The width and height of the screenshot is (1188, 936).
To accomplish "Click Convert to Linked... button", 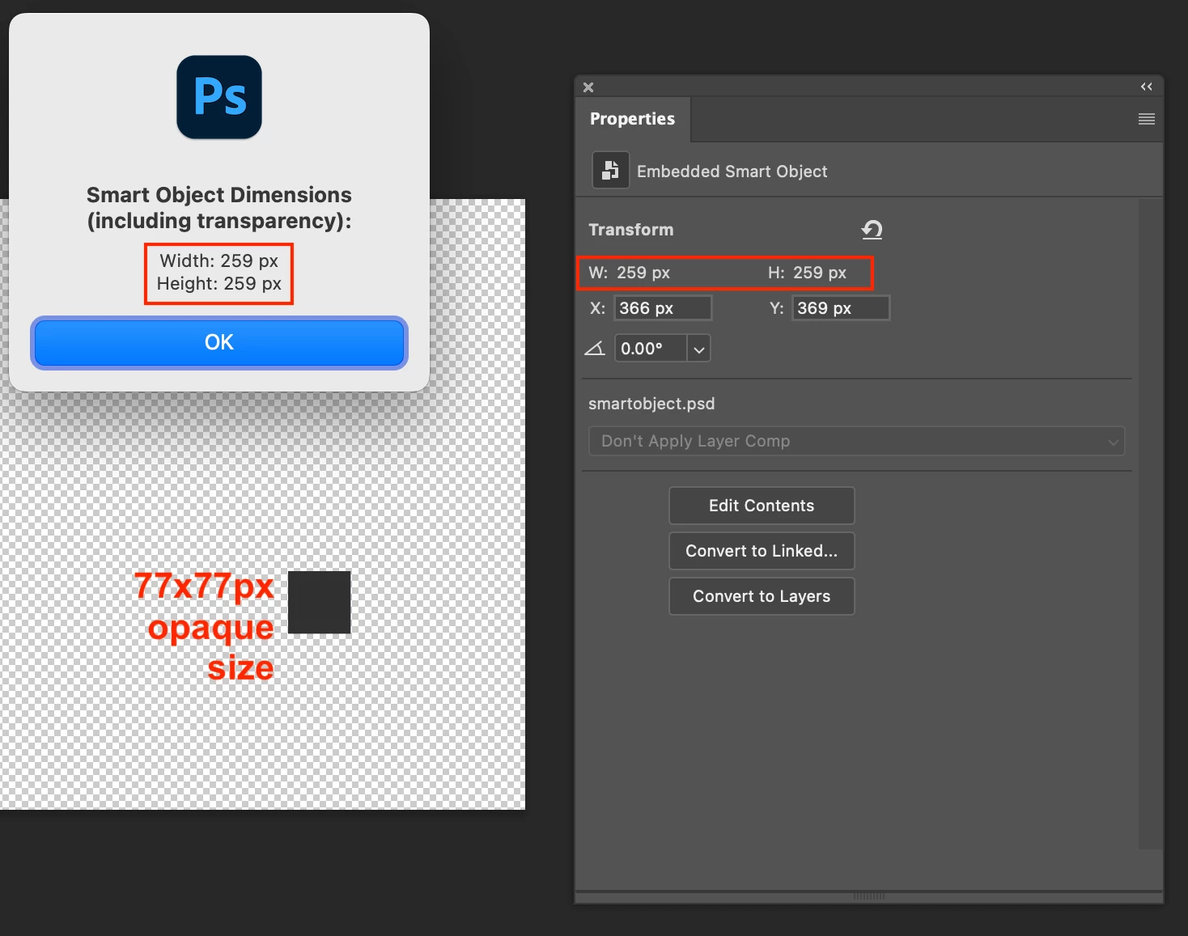I will click(x=762, y=551).
